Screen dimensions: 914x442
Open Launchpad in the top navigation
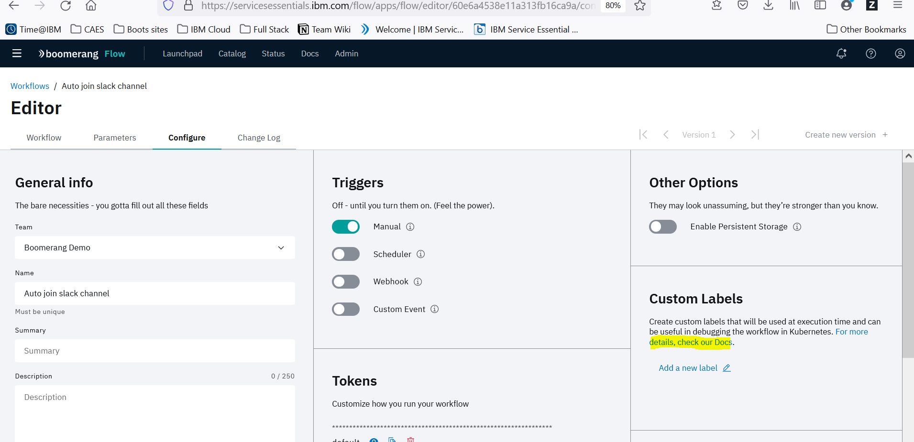tap(182, 54)
